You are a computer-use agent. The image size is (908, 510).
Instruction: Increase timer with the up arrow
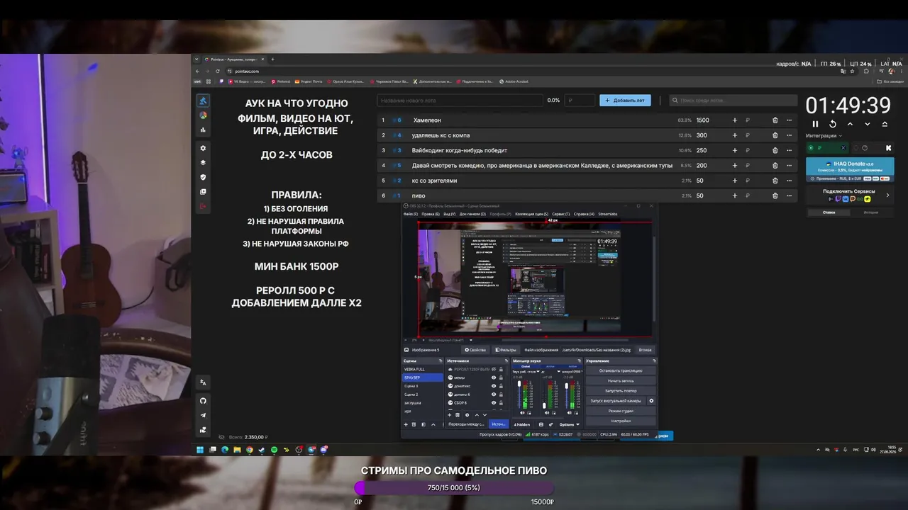[x=850, y=124]
